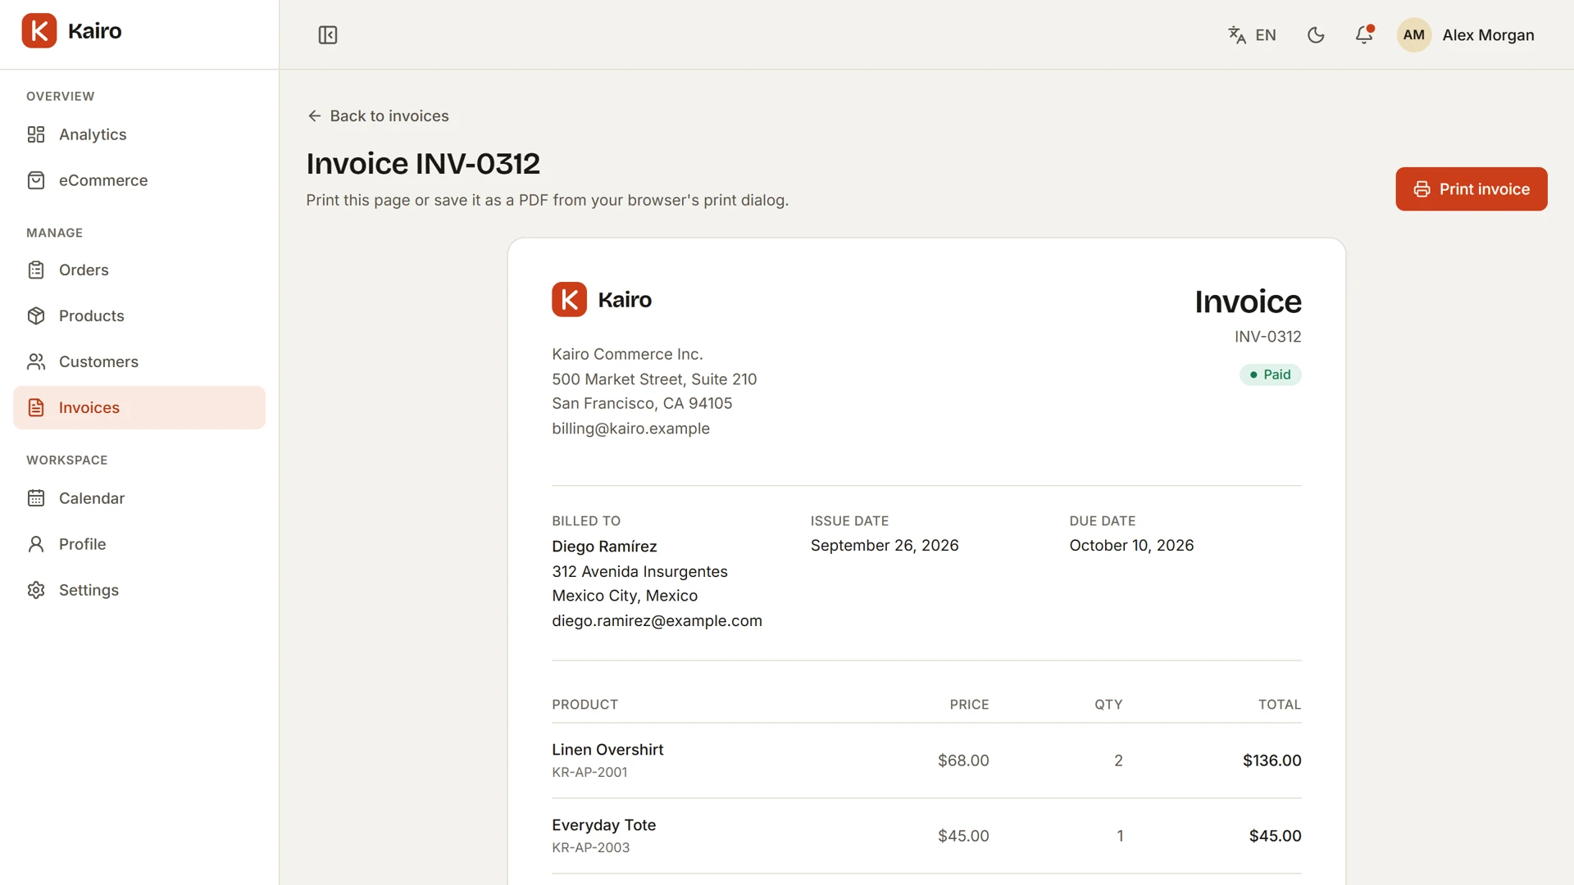Toggle dark mode with the moon icon
Image resolution: width=1574 pixels, height=885 pixels.
click(x=1316, y=35)
